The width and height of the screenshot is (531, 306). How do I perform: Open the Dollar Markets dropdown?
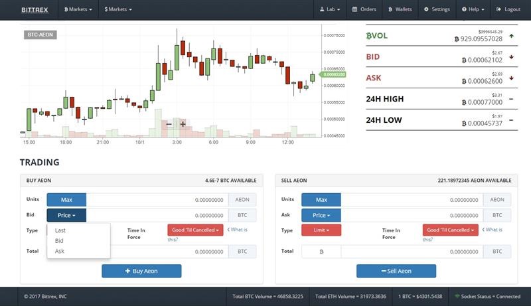pos(118,9)
